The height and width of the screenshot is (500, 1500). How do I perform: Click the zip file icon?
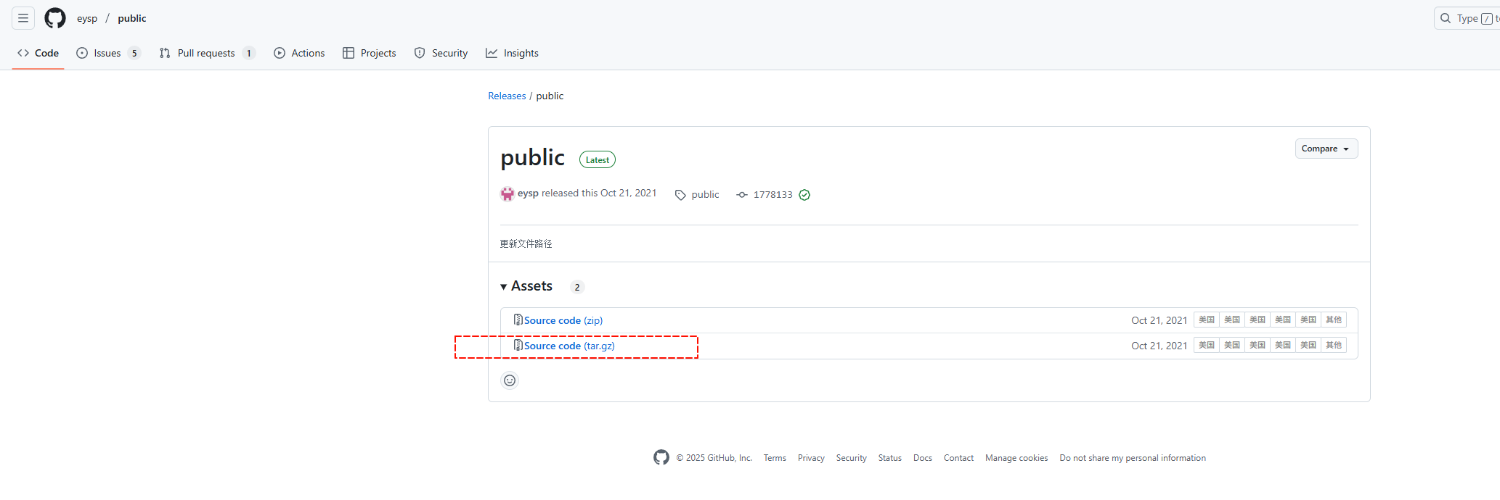(518, 320)
